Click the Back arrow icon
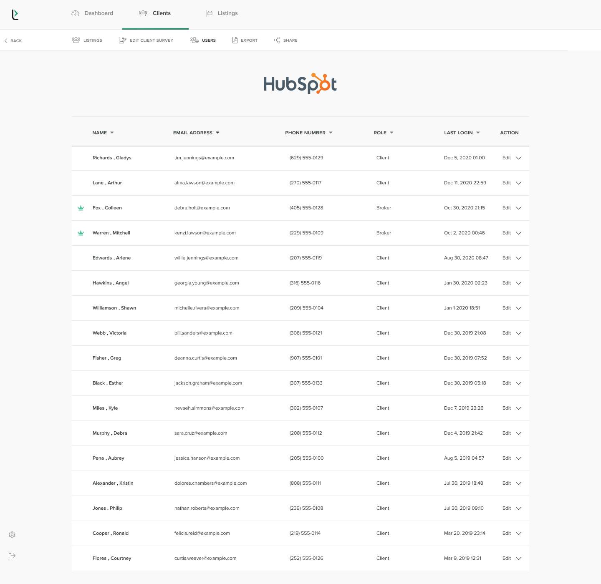Screen dimensions: 601x584 pos(6,40)
